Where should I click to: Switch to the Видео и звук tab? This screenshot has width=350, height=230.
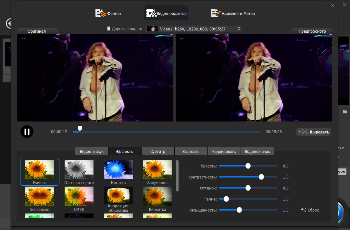point(92,151)
